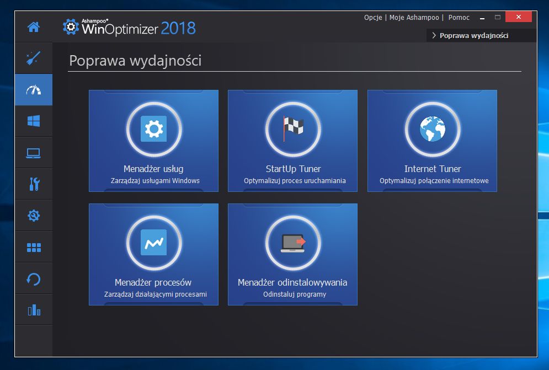This screenshot has width=549, height=370.
Task: Open the Pomoc menu
Action: click(x=459, y=18)
